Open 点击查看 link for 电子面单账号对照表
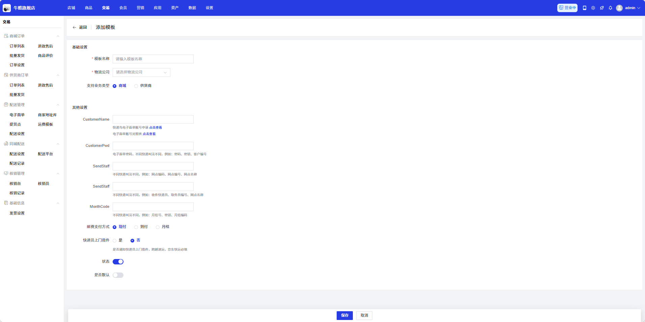 click(149, 134)
